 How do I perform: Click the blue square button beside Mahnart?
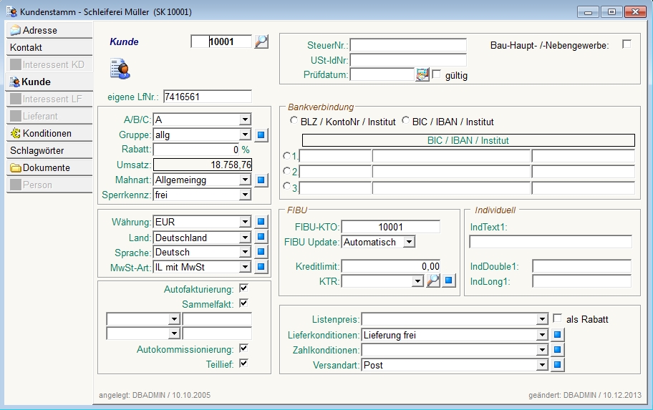(261, 180)
